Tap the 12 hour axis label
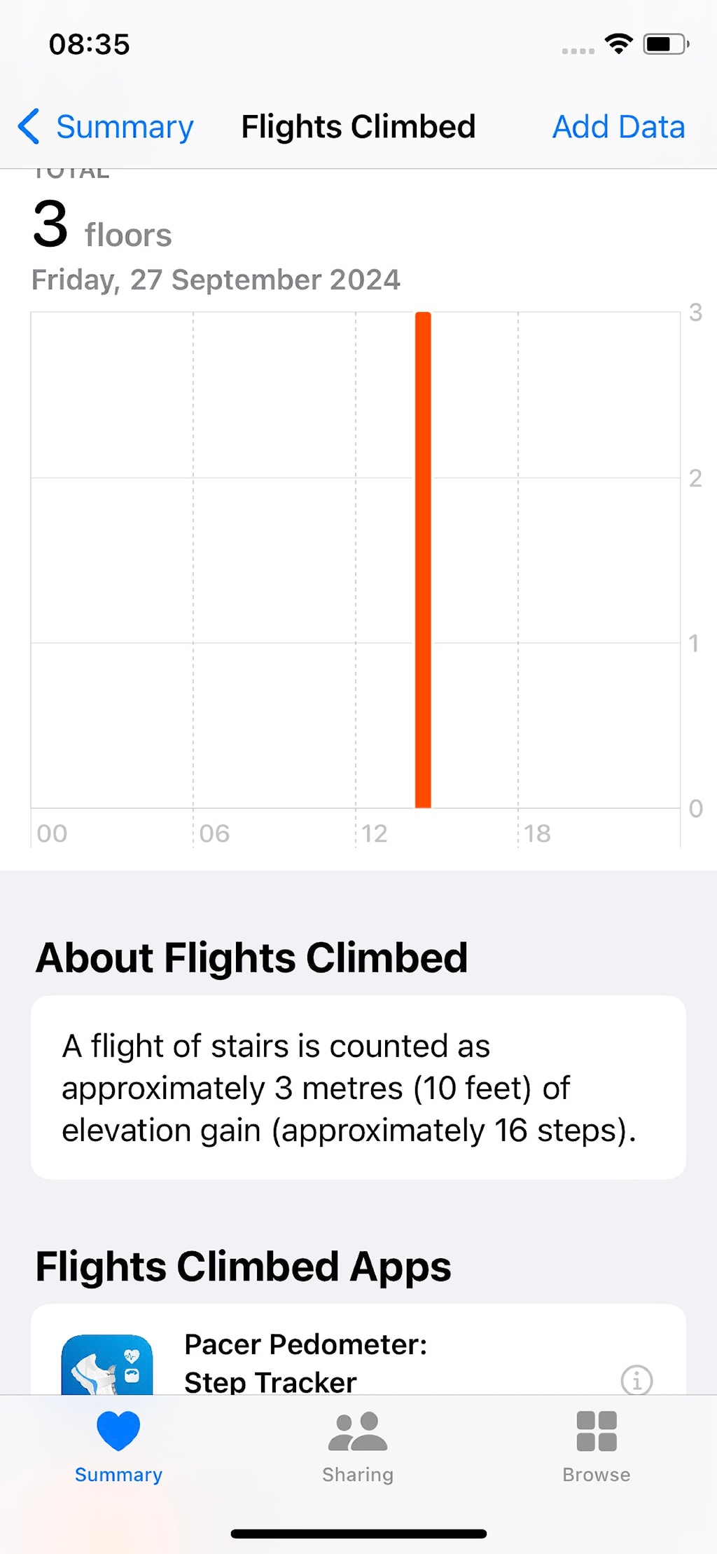Image resolution: width=717 pixels, height=1554 pixels. pos(375,833)
